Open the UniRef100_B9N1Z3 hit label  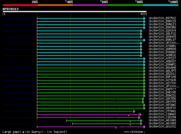162,24
